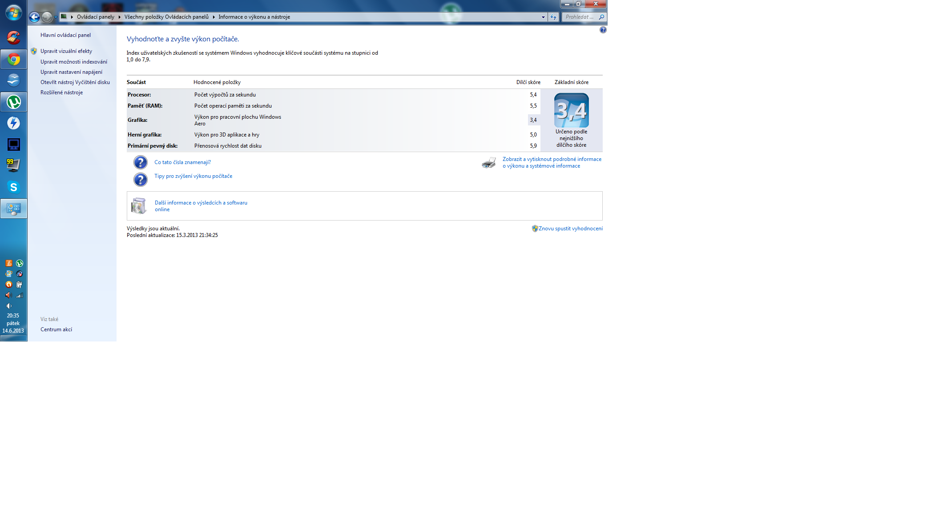Click the volume speaker tray icon
This screenshot has width=943, height=530.
tap(8, 306)
